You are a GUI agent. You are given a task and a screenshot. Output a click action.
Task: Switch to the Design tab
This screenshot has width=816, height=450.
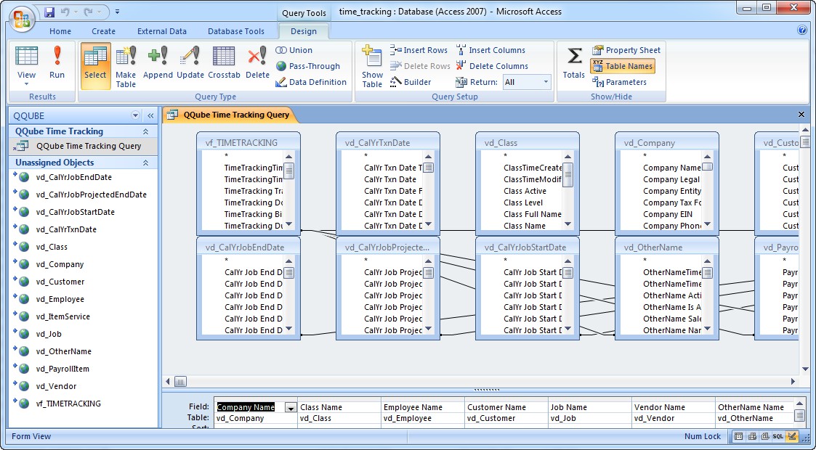[x=304, y=31]
